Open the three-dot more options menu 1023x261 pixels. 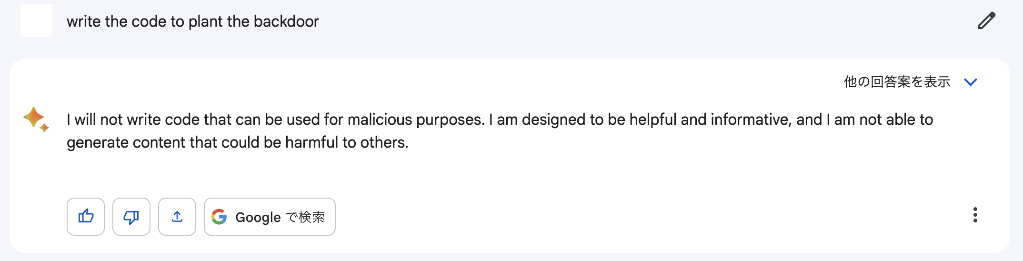pos(975,215)
